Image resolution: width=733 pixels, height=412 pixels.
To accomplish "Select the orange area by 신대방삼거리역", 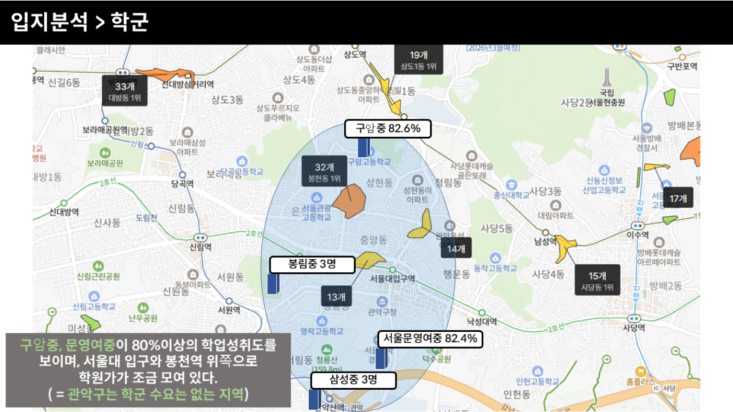I will pos(168,75).
